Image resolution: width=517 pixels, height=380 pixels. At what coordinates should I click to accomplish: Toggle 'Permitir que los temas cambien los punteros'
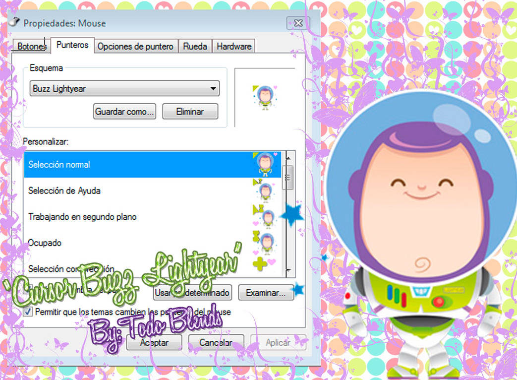coord(27,312)
